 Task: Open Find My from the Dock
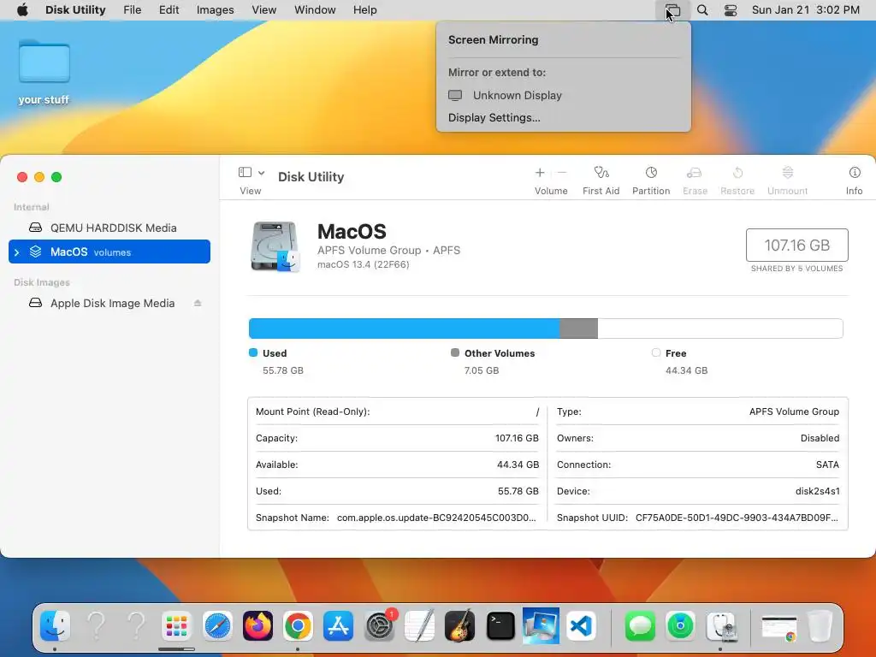tap(680, 625)
